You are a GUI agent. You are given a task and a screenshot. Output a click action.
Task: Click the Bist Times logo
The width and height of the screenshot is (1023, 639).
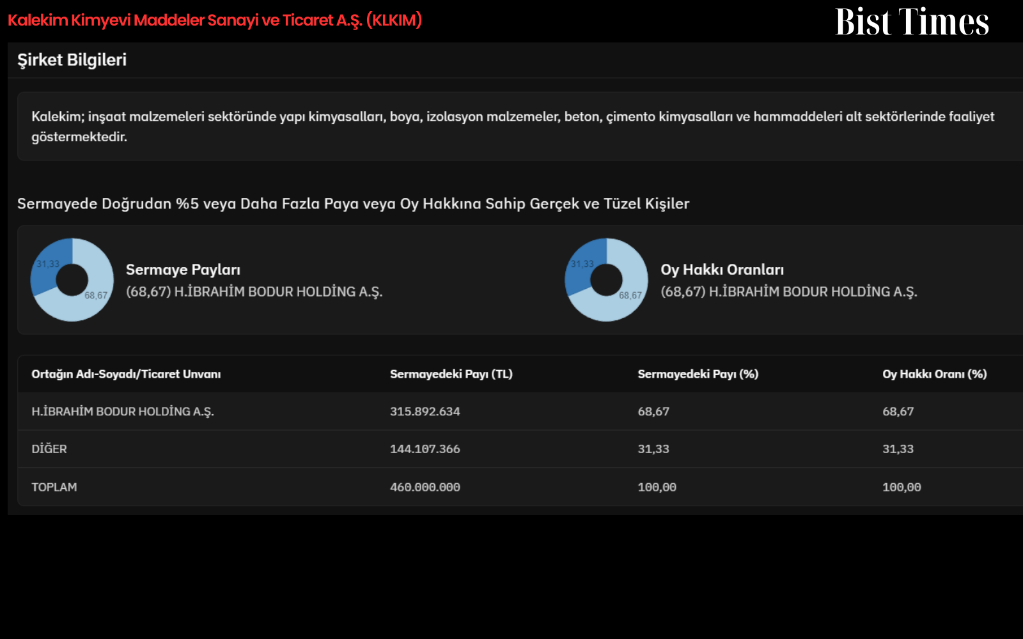tap(912, 22)
